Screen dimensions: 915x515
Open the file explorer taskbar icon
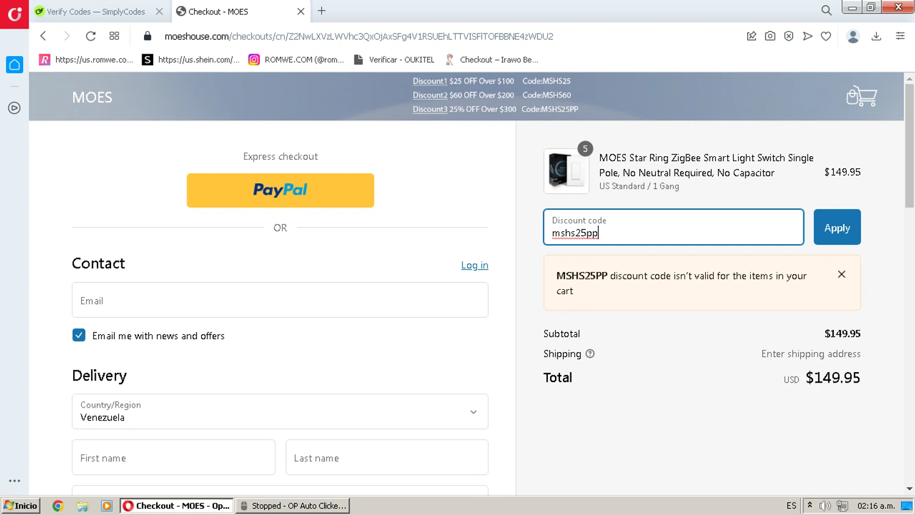click(x=82, y=506)
